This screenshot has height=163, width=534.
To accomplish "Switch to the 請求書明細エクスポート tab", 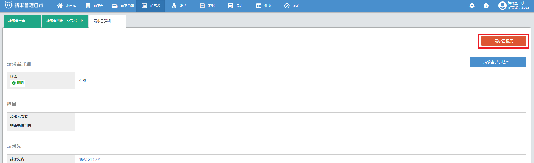I will [x=65, y=21].
